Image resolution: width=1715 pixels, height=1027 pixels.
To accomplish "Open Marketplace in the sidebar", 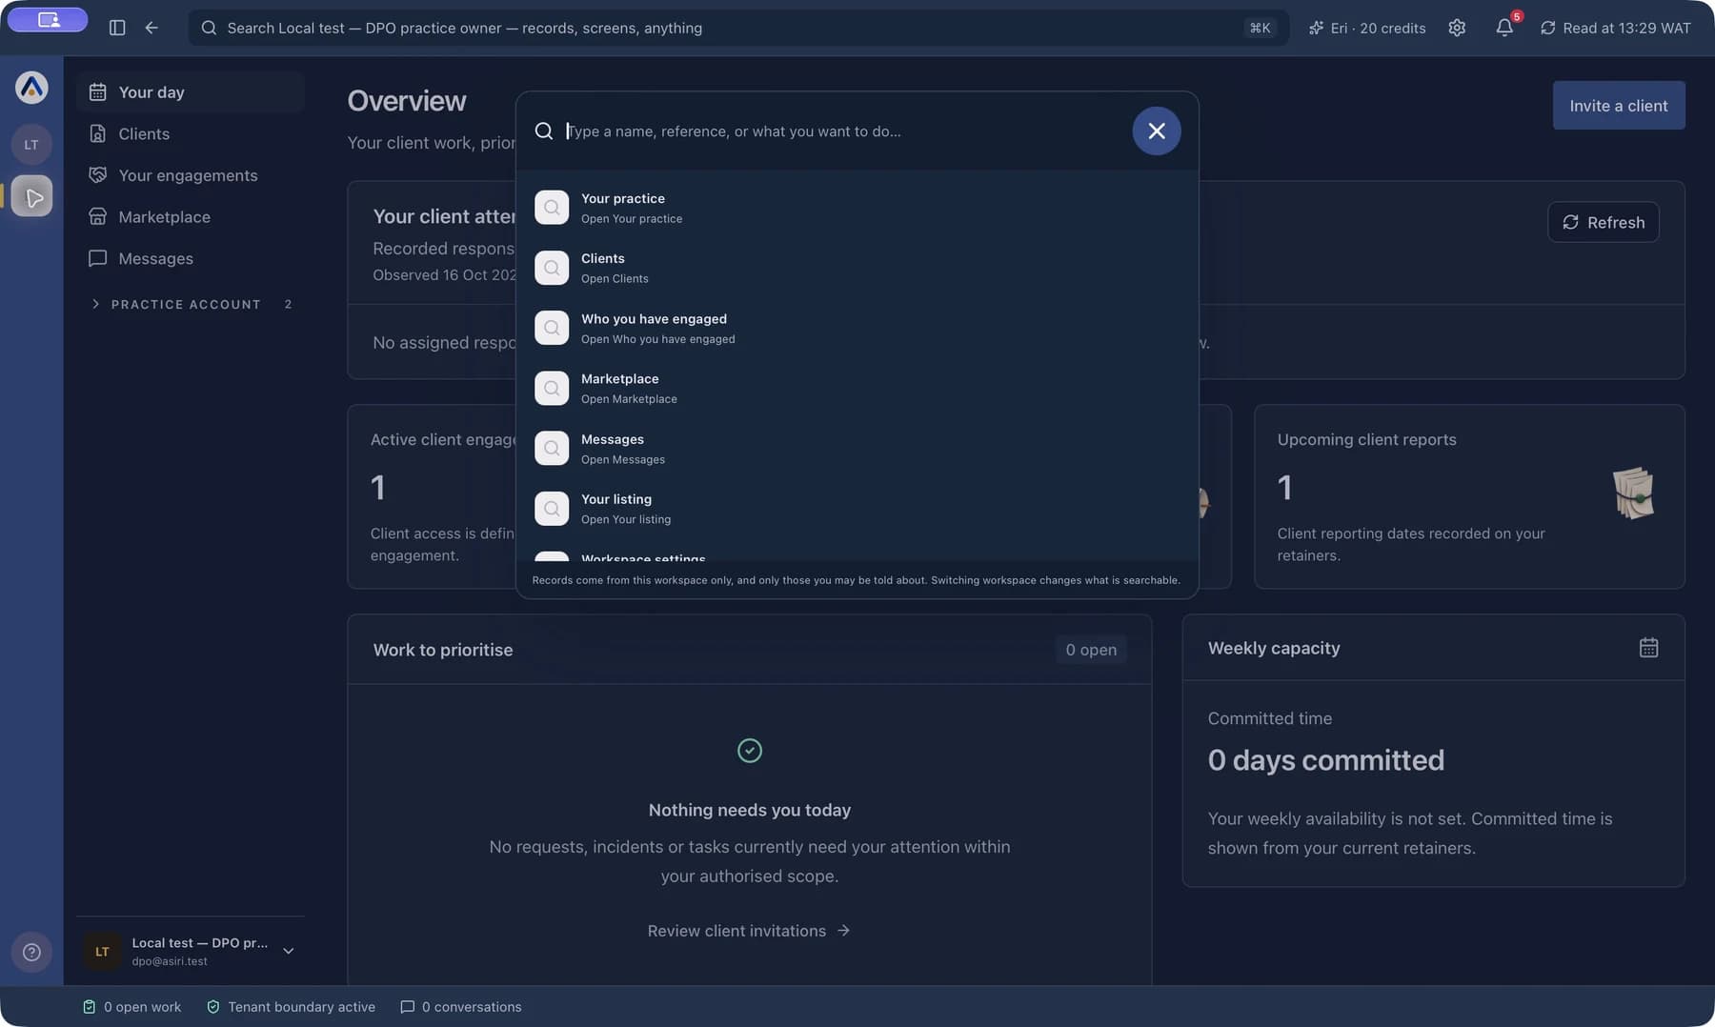I will 191,217.
